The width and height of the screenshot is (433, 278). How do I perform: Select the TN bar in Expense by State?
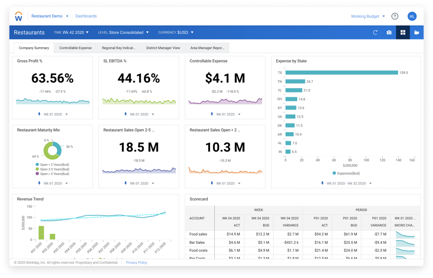pos(295,81)
